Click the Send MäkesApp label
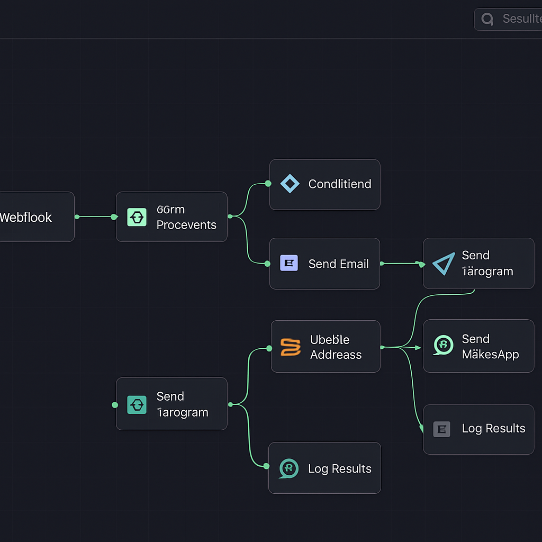 coord(490,346)
